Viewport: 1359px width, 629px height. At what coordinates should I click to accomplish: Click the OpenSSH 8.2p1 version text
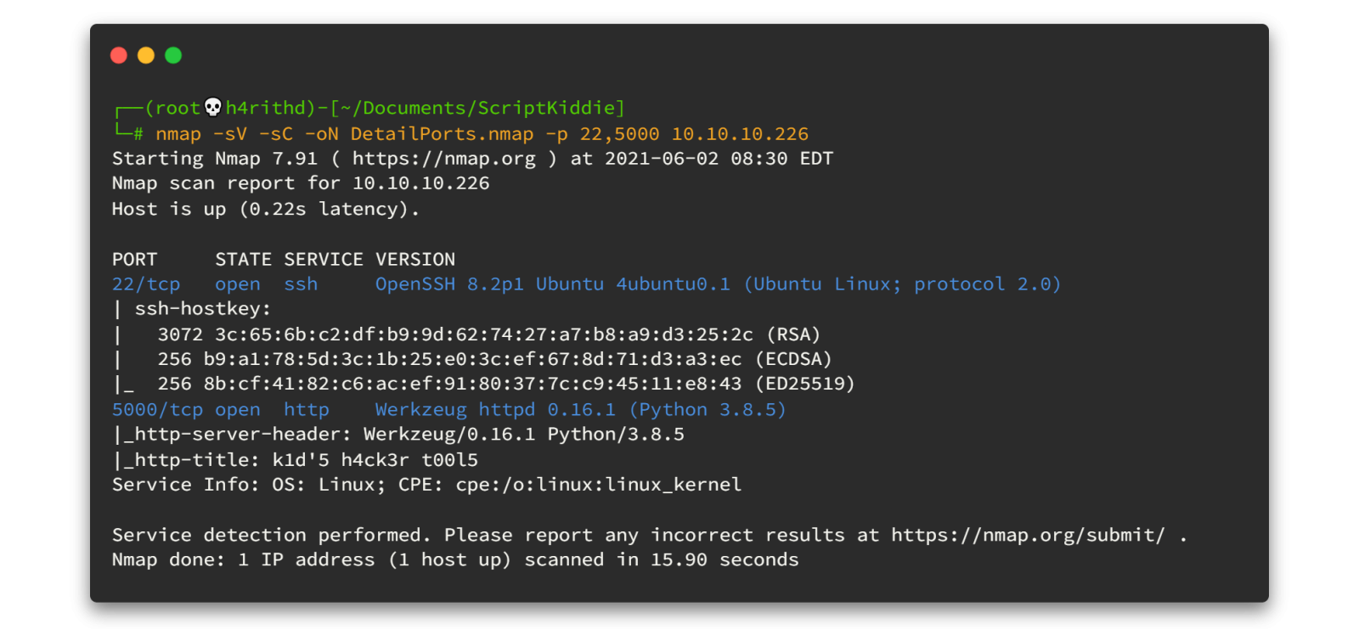449,284
